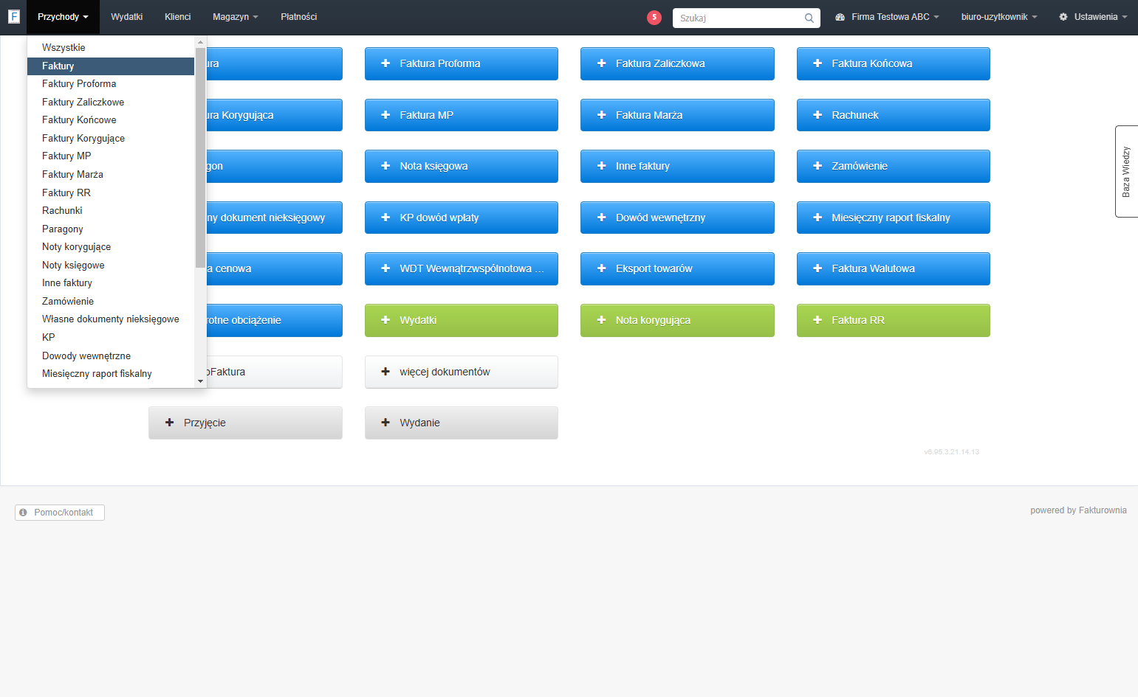Select Wszystkie in the Przychody menu
The image size is (1138, 697).
click(x=111, y=47)
